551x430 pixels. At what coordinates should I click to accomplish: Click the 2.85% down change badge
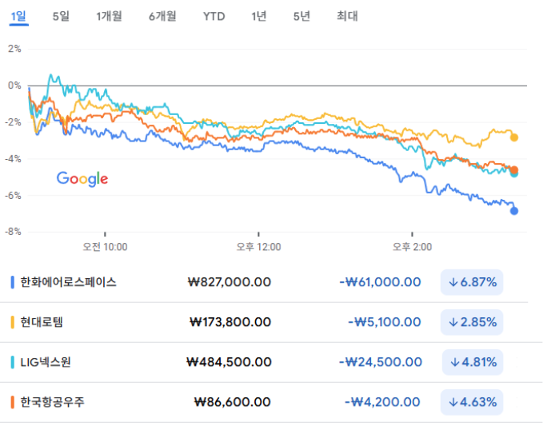tap(472, 322)
